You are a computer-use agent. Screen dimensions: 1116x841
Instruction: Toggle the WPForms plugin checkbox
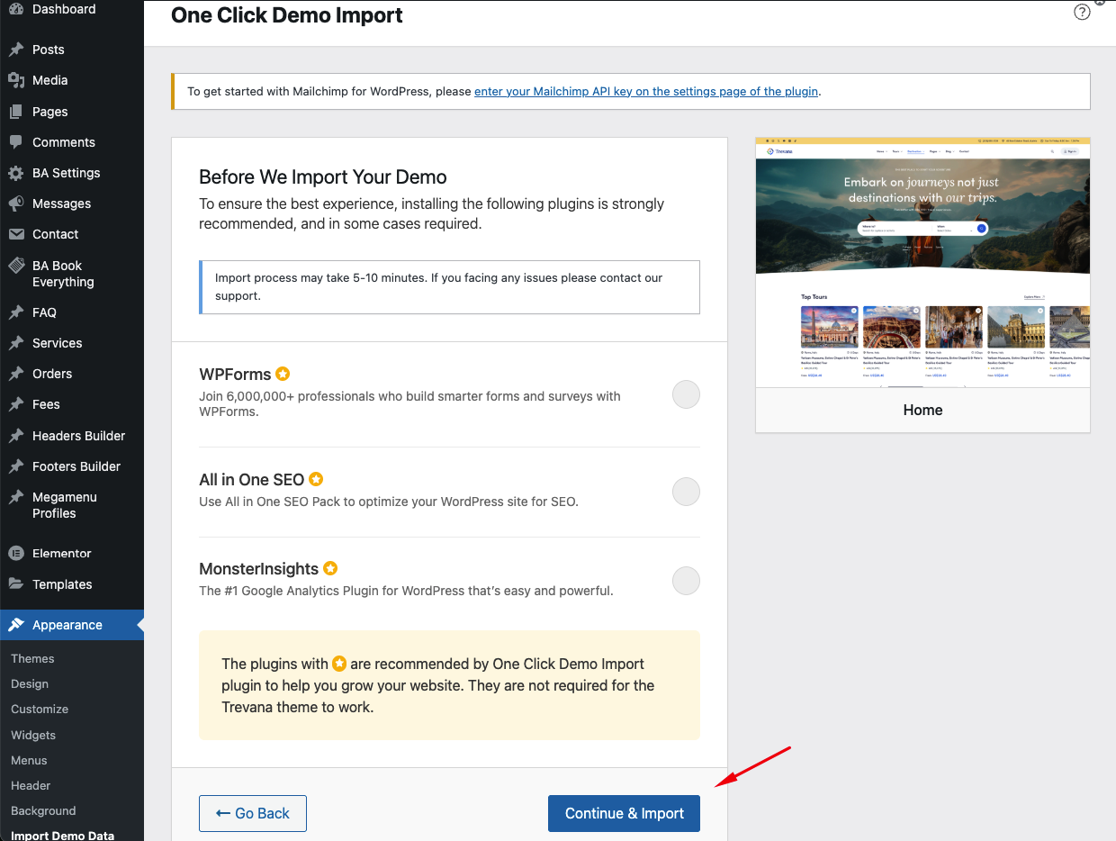686,394
